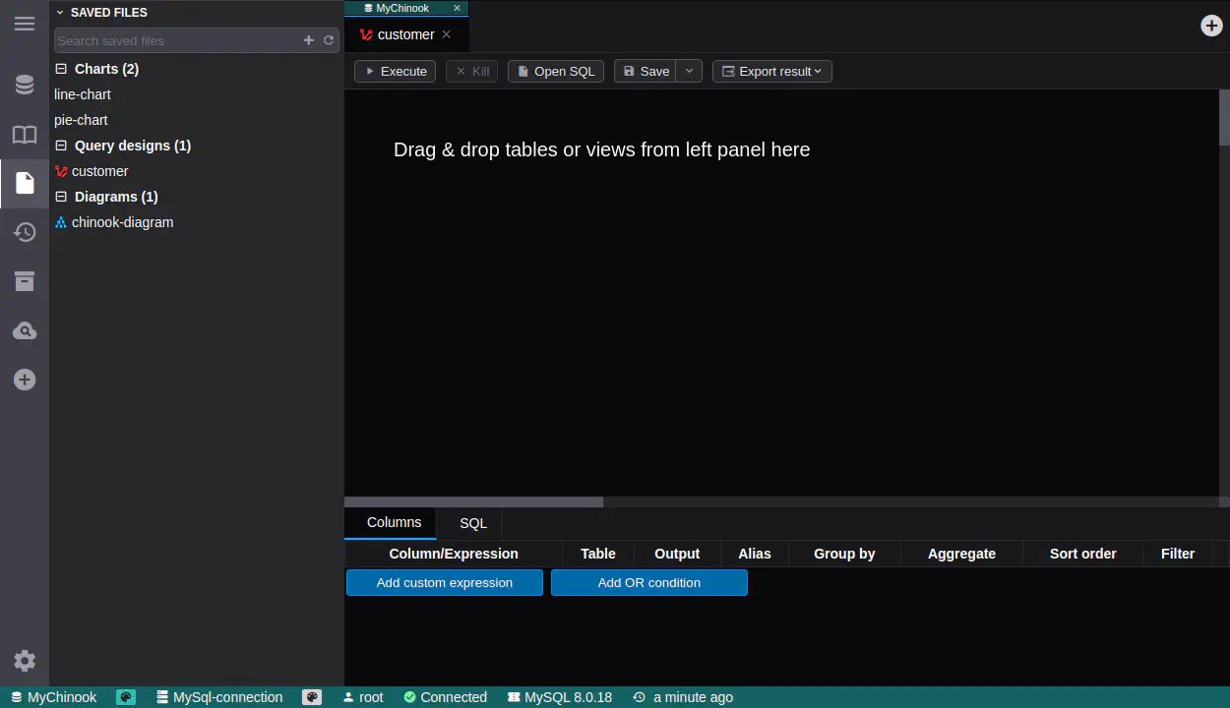The width and height of the screenshot is (1230, 708).
Task: Click the connection color palette in status bar
Action: [313, 697]
